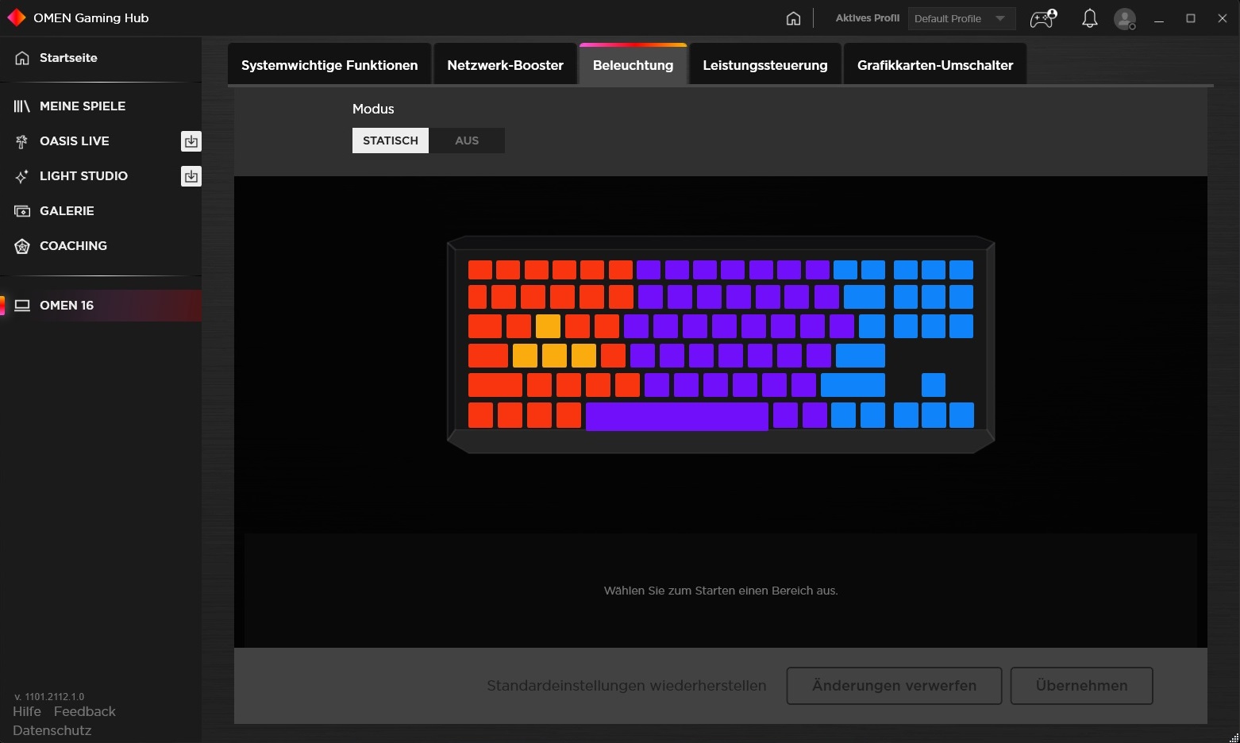Click the Aktives Profil dropdown arrow
The height and width of the screenshot is (743, 1240).
click(x=1000, y=18)
